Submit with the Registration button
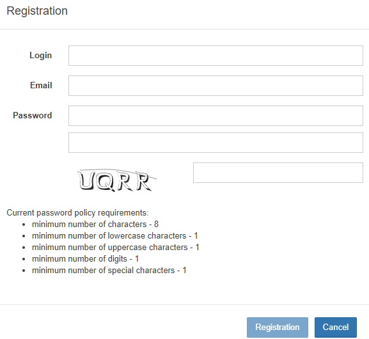The image size is (369, 339). 277,327
